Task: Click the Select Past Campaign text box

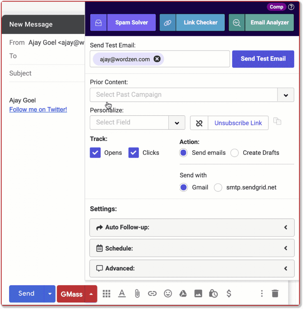Action: (x=184, y=95)
